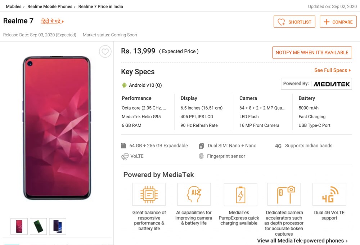Click the fingerprint sensor icon
Viewport: 360px width, 245px height.
(202, 156)
